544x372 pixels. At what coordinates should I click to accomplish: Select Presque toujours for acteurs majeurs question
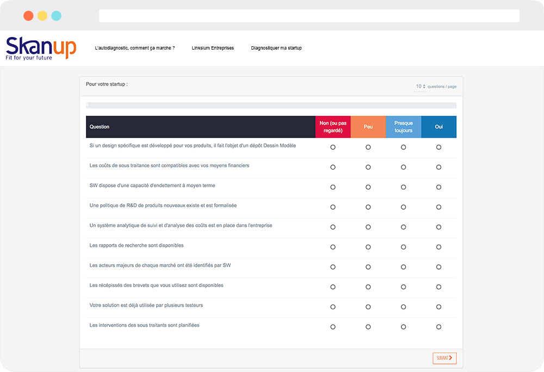(404, 267)
